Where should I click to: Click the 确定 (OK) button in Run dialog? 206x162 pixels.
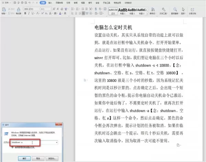pos(24,159)
